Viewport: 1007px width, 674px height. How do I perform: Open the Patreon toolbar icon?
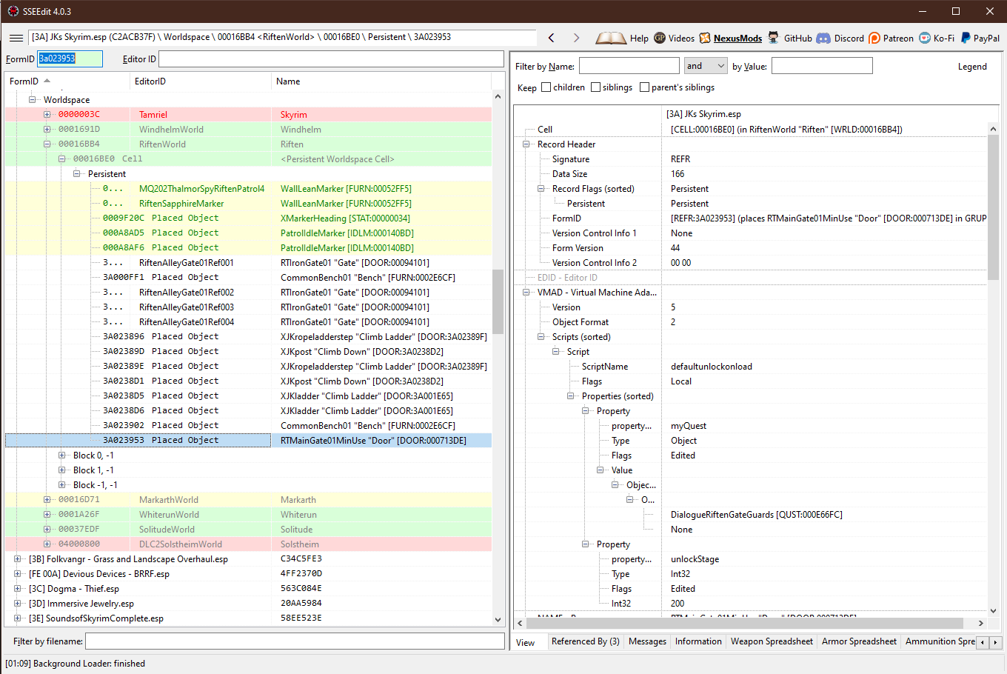point(874,38)
